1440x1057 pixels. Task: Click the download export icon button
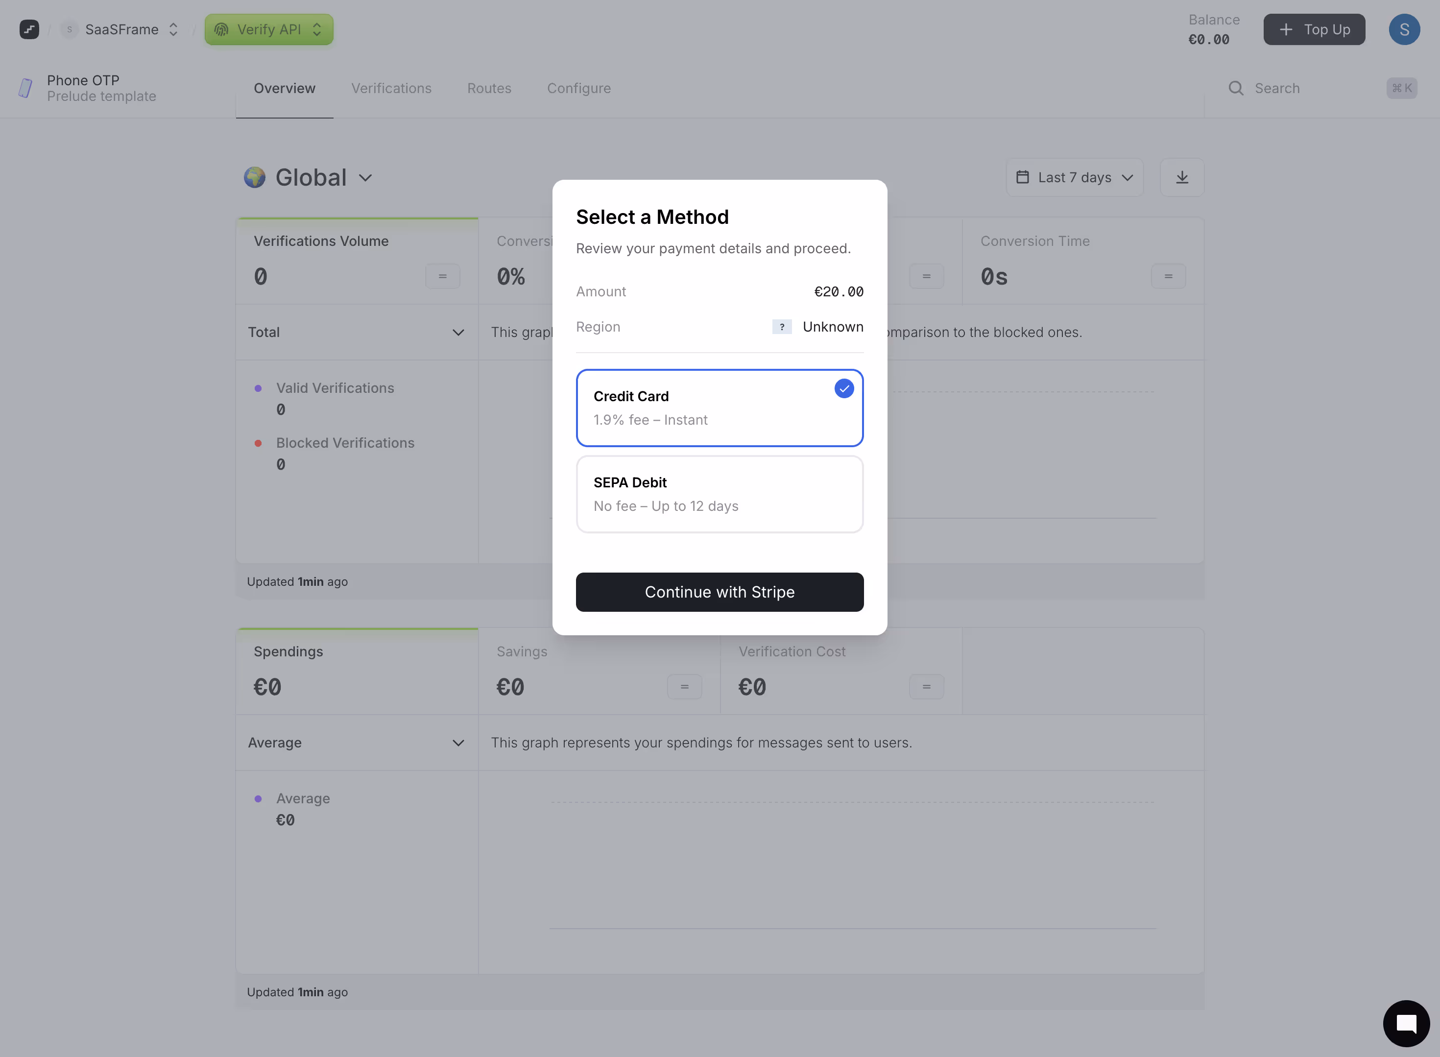pos(1181,177)
